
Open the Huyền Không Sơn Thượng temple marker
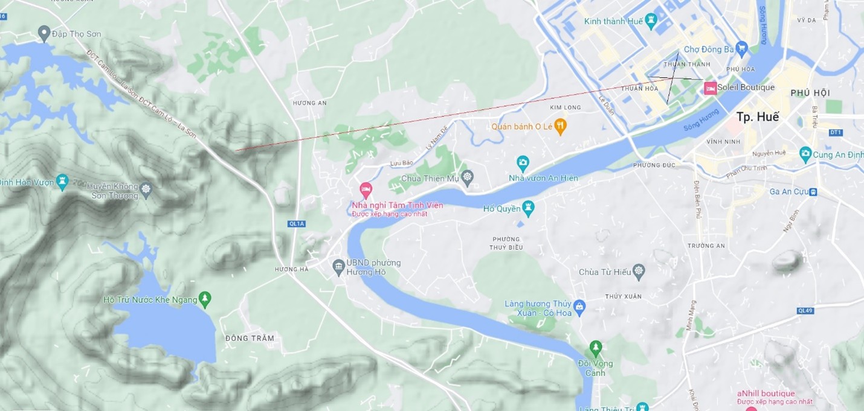(x=146, y=191)
